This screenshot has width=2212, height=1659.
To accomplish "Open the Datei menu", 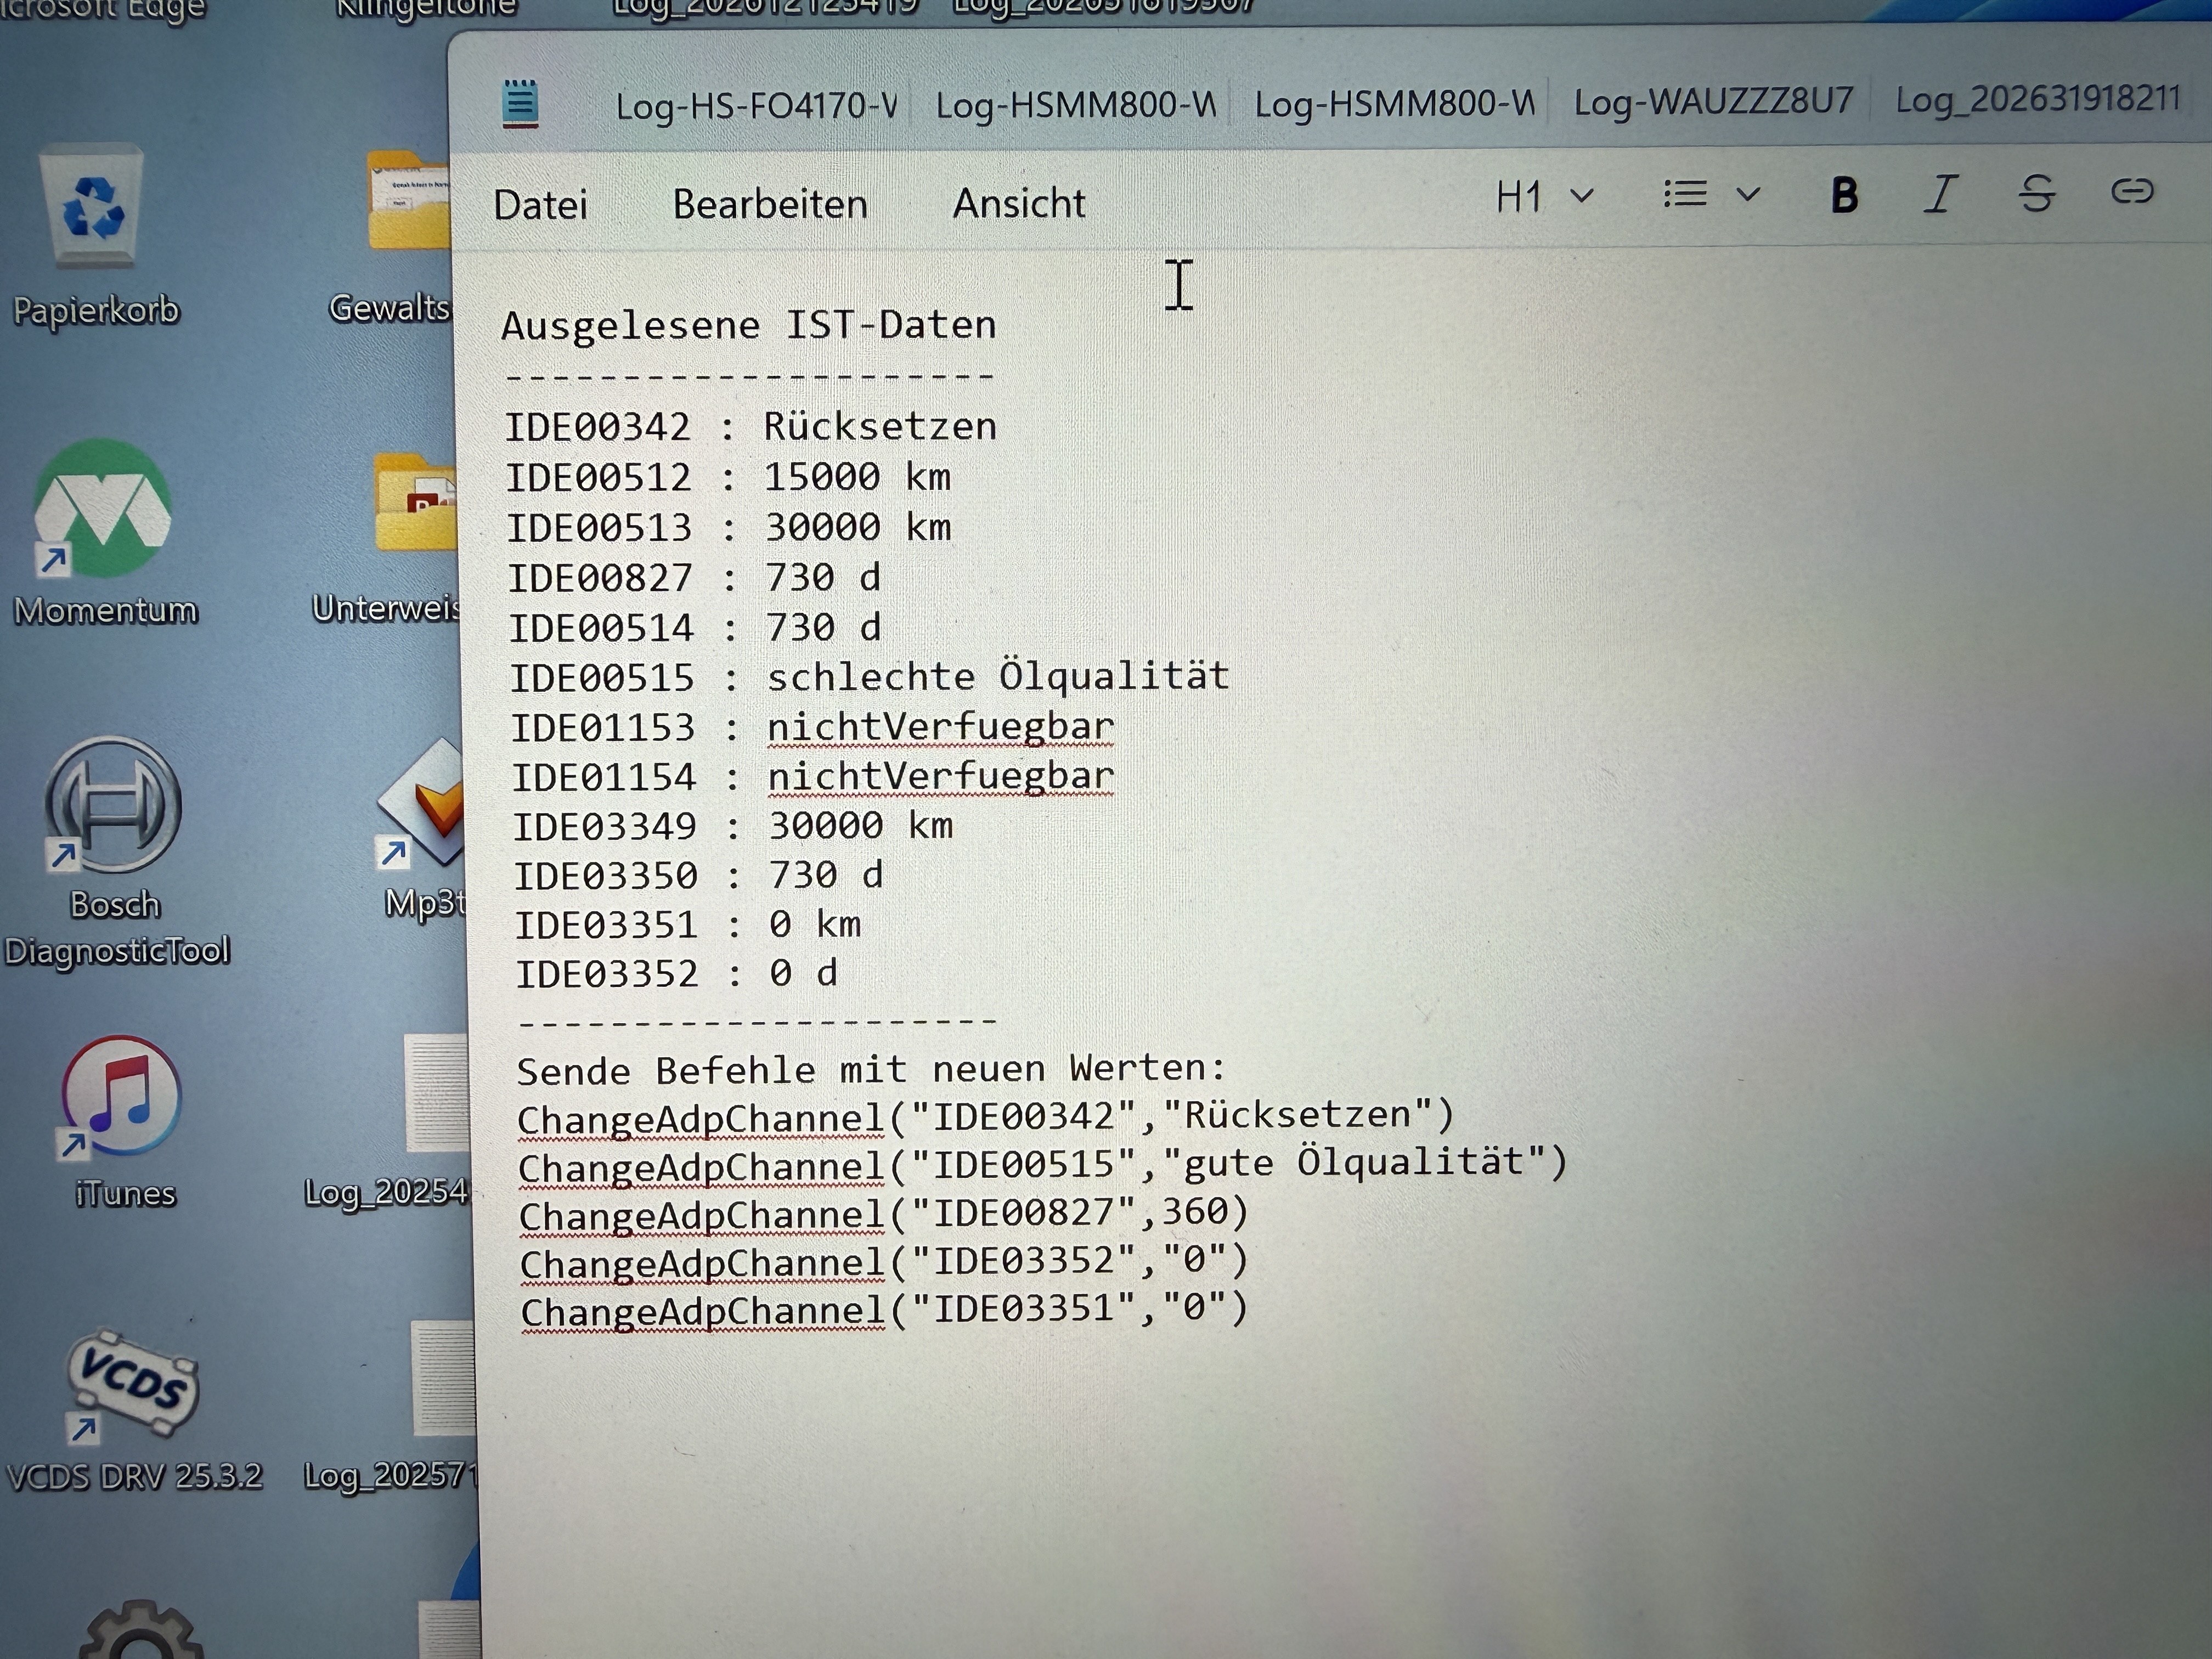I will [x=540, y=205].
